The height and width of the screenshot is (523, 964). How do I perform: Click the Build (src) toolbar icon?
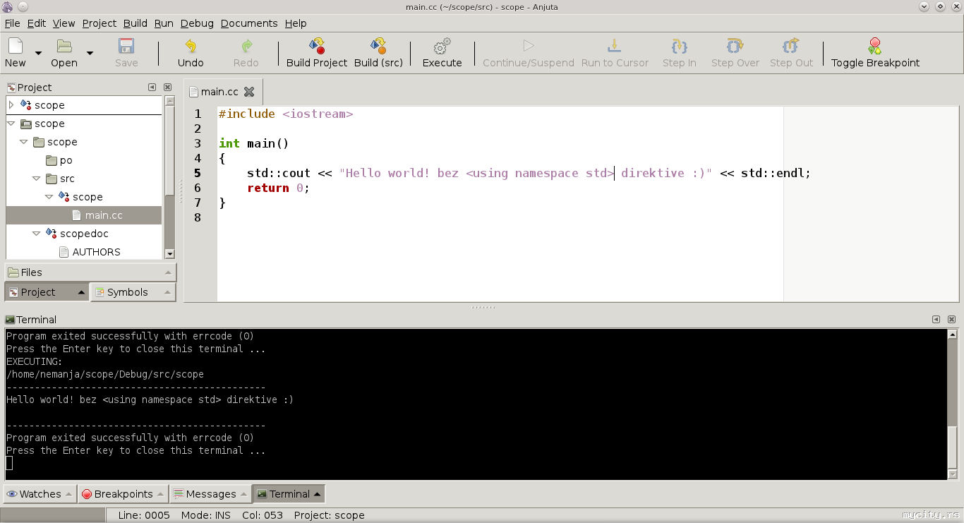coord(378,47)
